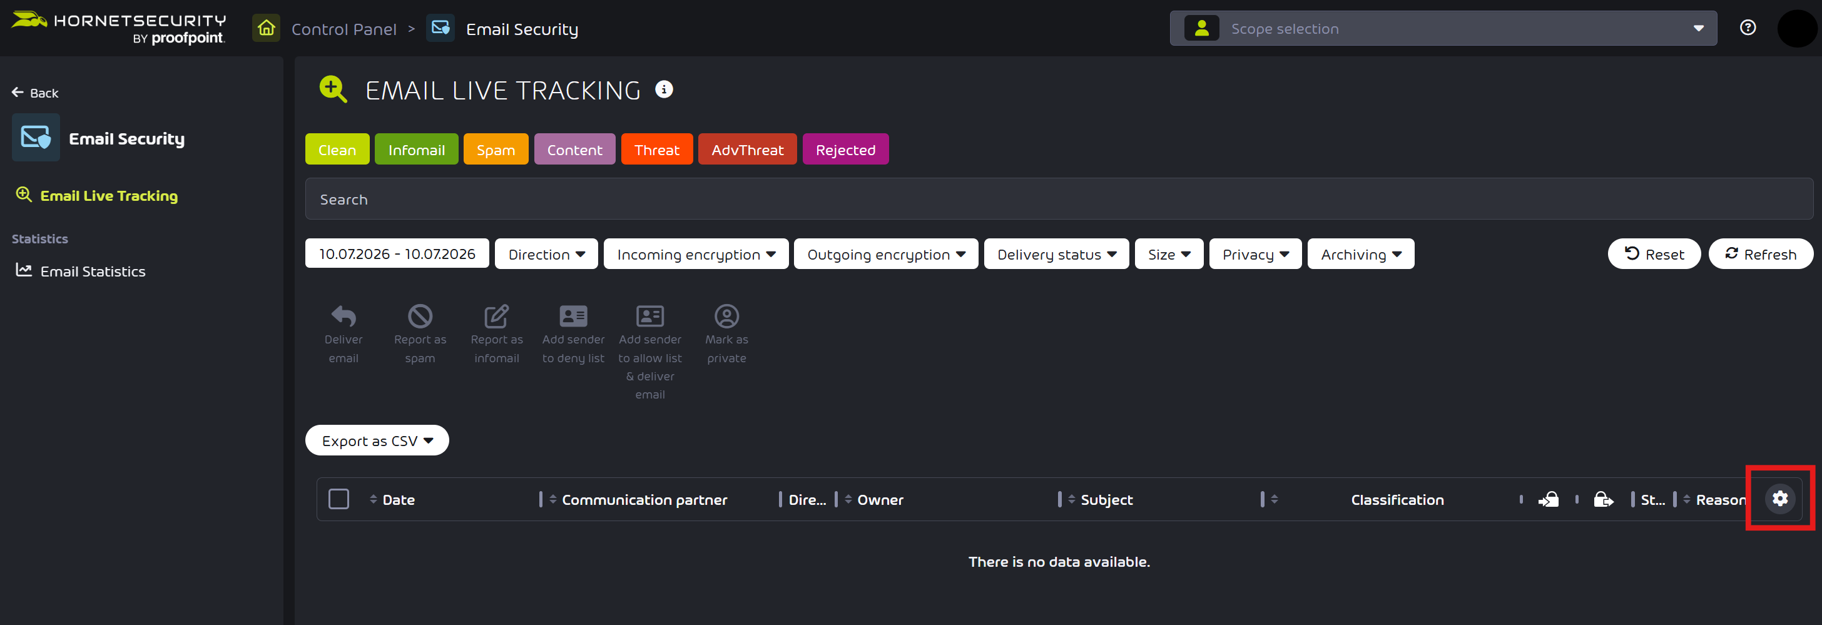Screen dimensions: 1822x625
Task: Sort by Communication partner column arrows
Action: click(552, 499)
